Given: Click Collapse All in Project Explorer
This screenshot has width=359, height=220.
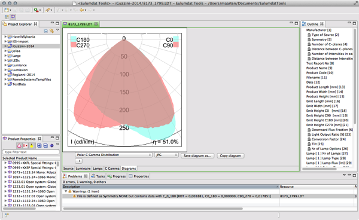Looking at the screenshot, I should 46,31.
